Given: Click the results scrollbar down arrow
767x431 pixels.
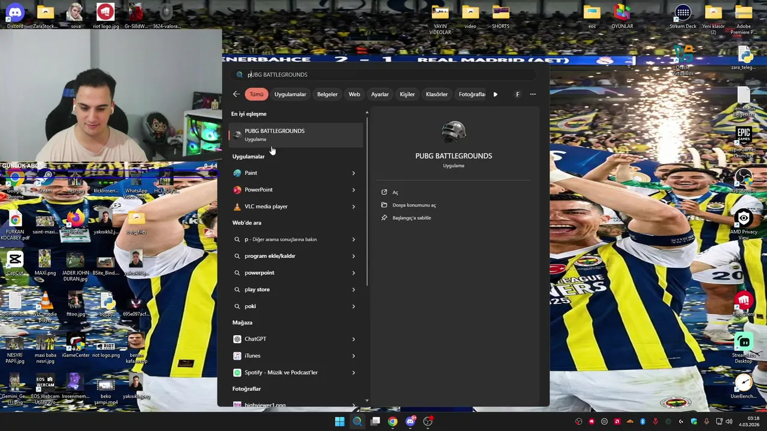Looking at the screenshot, I should [367, 402].
